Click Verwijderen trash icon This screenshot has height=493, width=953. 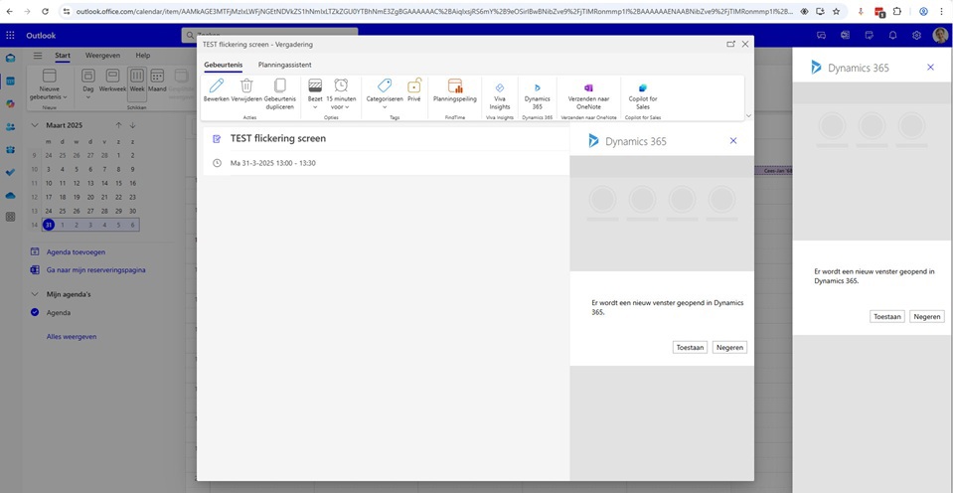[246, 85]
